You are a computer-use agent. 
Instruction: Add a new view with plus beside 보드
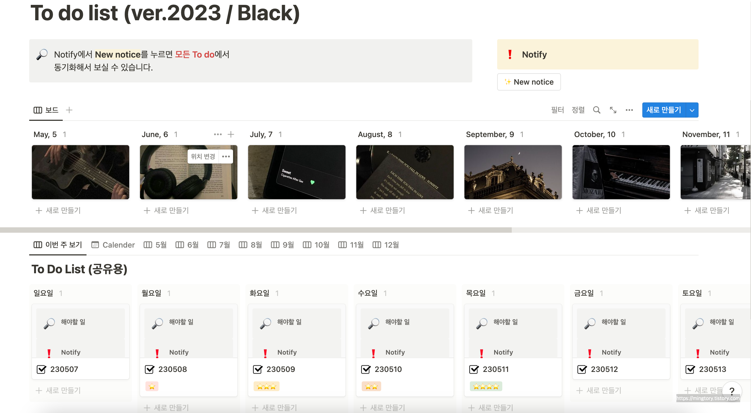[x=69, y=110]
